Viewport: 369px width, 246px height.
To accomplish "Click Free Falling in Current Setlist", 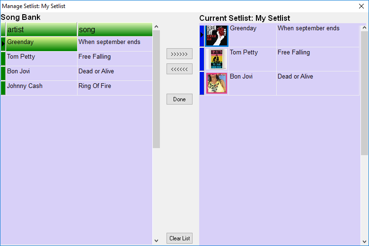I will pos(294,53).
